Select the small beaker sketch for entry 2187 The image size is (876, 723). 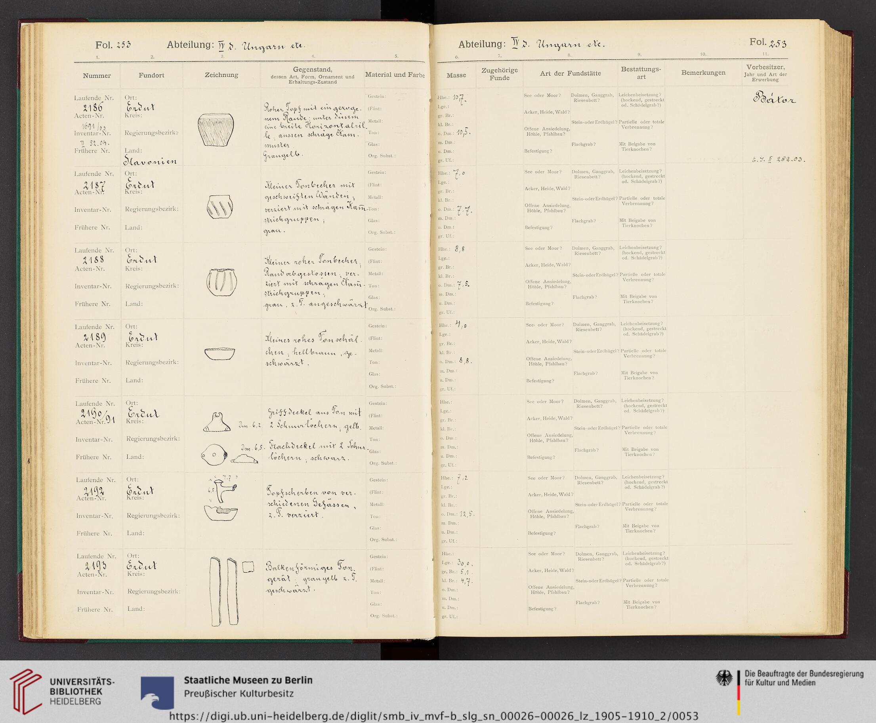tap(220, 206)
